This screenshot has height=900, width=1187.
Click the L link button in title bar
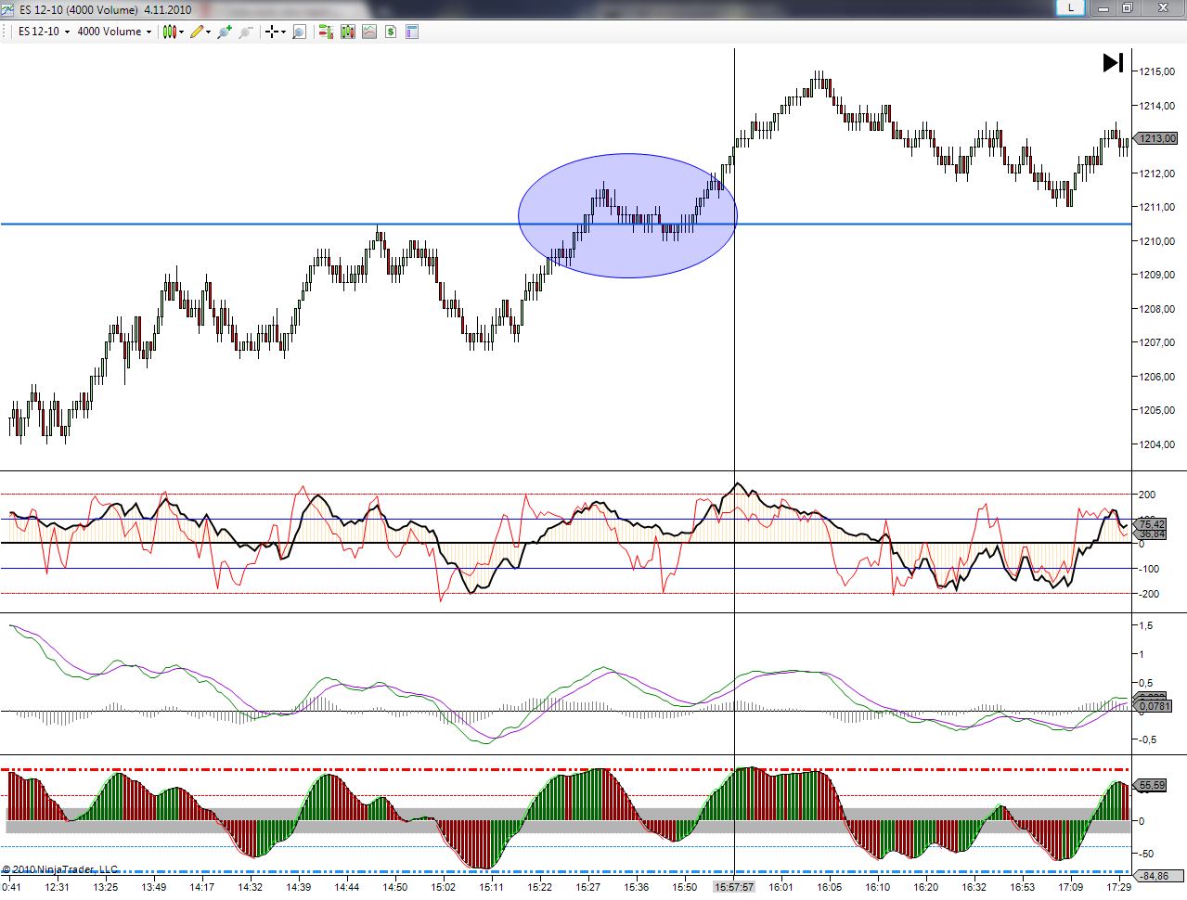click(x=1071, y=7)
